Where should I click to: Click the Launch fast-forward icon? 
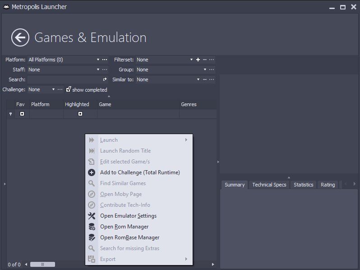point(92,140)
